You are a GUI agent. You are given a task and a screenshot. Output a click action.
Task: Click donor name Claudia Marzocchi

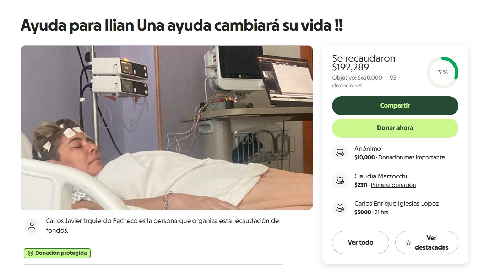coord(381,176)
